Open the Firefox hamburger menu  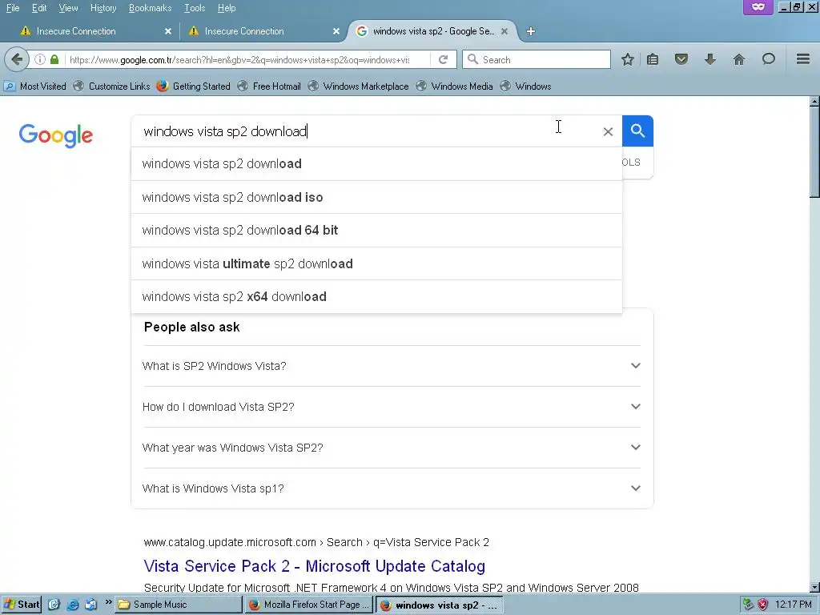(x=803, y=59)
